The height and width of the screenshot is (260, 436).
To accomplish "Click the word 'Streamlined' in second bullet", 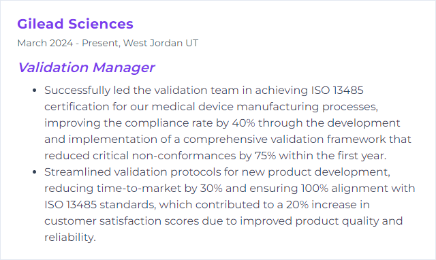I will [x=78, y=172].
